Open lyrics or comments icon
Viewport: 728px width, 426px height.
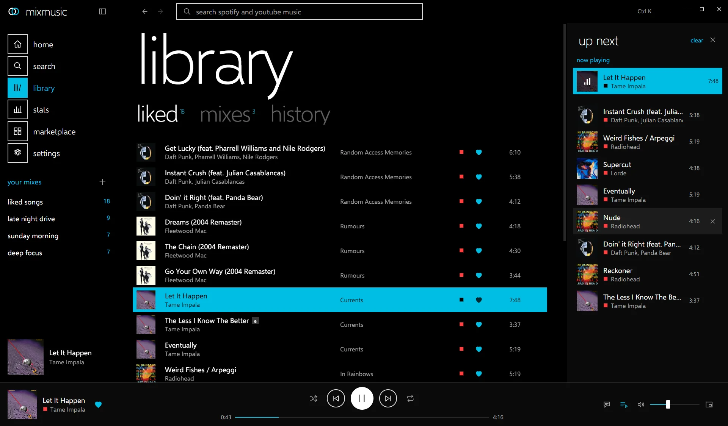(607, 404)
